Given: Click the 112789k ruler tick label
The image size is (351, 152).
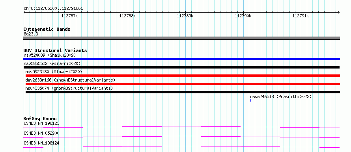Looking at the screenshot, I should pos(185,16).
